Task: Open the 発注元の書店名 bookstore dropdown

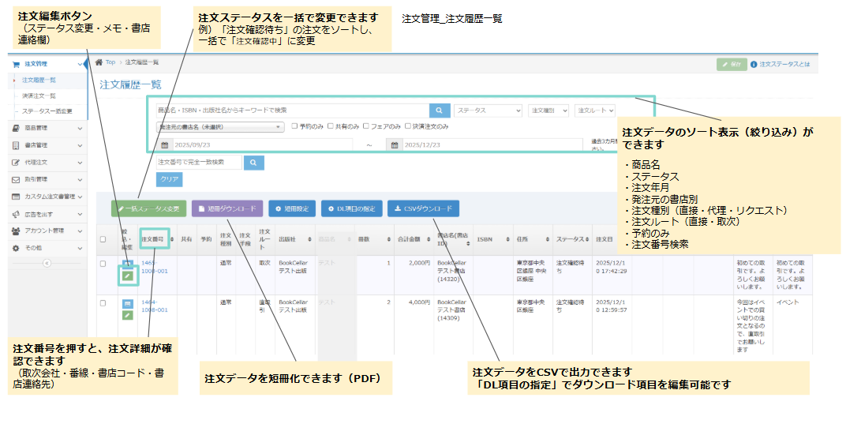Action: click(x=219, y=127)
